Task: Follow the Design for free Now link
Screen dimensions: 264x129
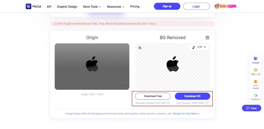Action: pyautogui.click(x=186, y=114)
